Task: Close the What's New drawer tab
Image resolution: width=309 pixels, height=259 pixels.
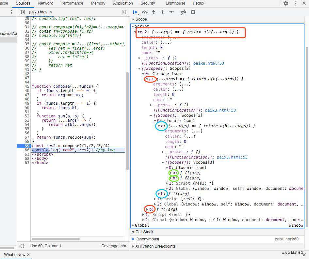Action: (28, 255)
